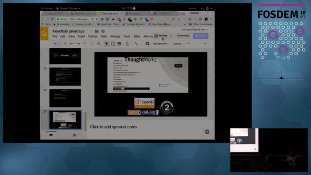
Task: Click the Explore button in the notes corner
Action: (x=207, y=132)
